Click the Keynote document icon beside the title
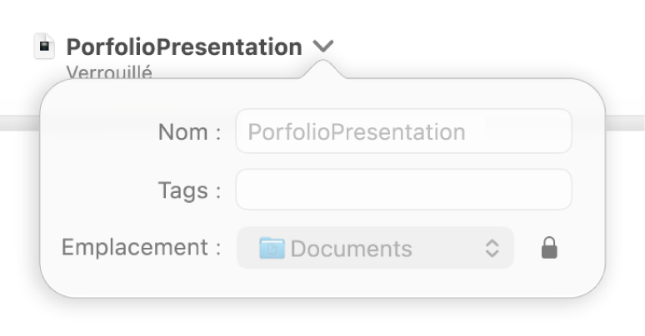Viewport: 645px width, 336px height. click(43, 47)
